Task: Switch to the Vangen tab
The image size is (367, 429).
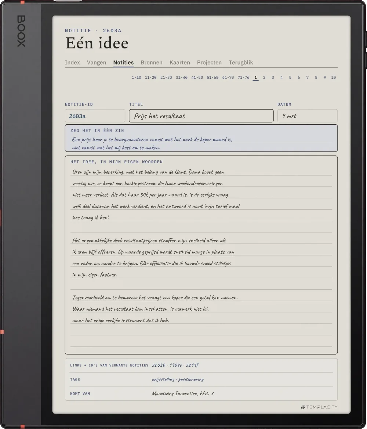Action: [97, 62]
